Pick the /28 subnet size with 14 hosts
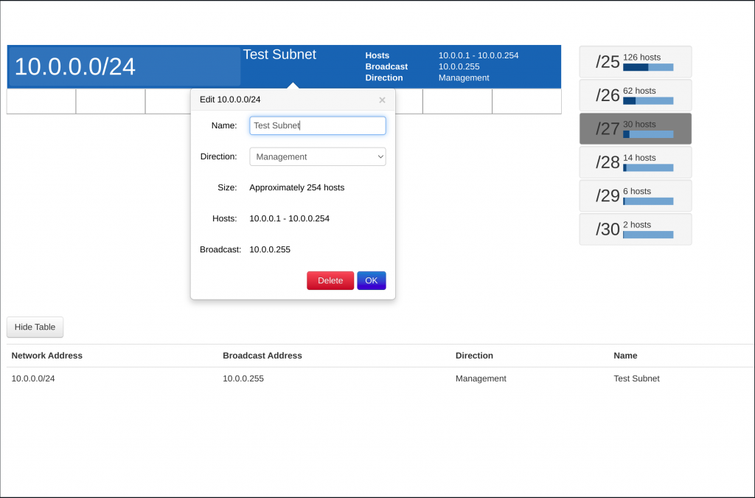The width and height of the screenshot is (755, 498). pyautogui.click(x=635, y=162)
